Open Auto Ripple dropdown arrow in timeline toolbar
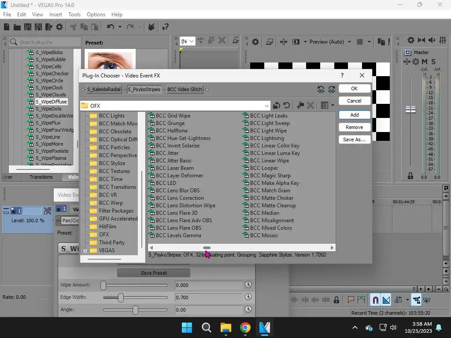 point(407,300)
